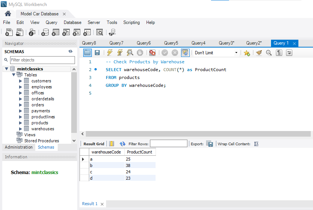Image resolution: width=313 pixels, height=210 pixels.
Task: Execute the SQL script with the lightning icon
Action: click(109, 53)
